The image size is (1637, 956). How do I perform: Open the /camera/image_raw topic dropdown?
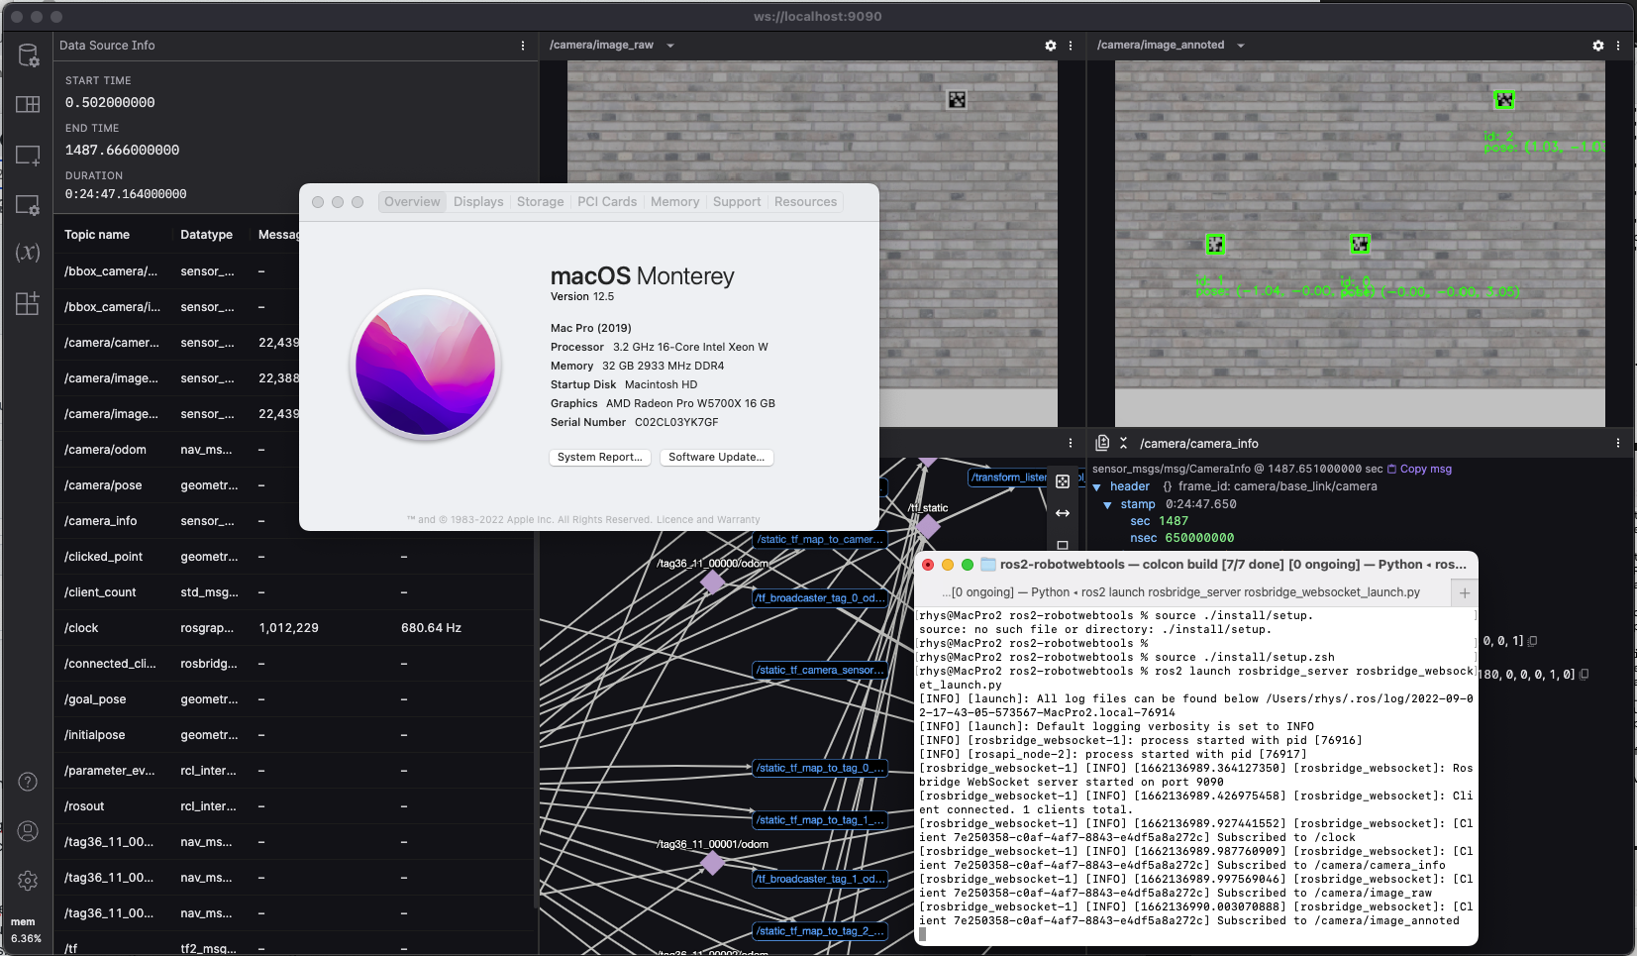pos(670,46)
